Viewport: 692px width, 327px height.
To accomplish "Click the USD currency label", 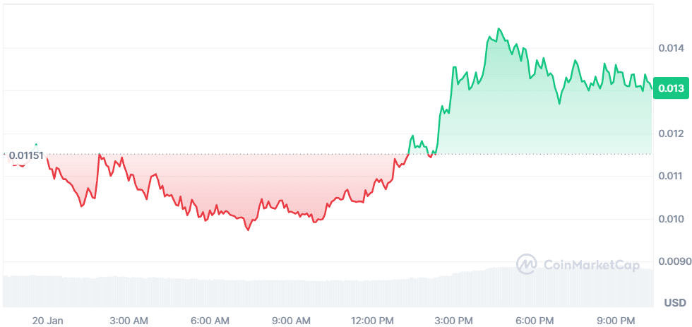I will pos(674,303).
